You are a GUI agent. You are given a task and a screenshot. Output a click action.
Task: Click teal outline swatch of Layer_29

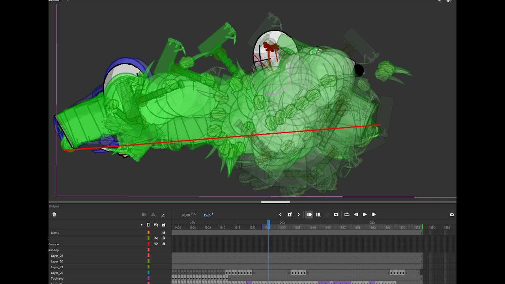[148, 273]
